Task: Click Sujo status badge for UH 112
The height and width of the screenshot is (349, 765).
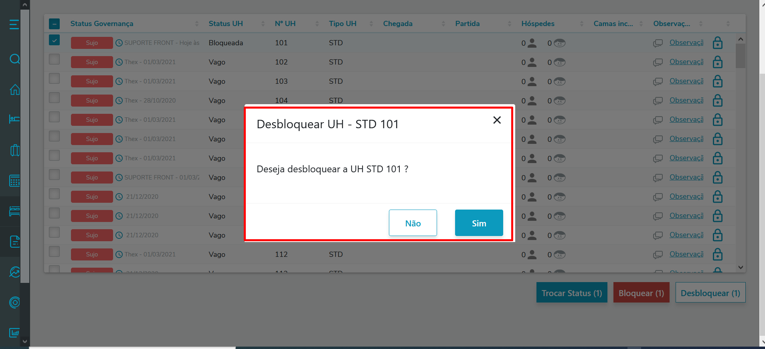Action: click(x=92, y=254)
